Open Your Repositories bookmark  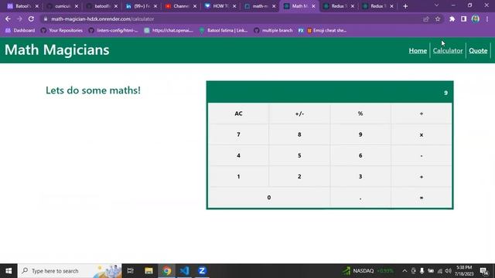pos(62,31)
